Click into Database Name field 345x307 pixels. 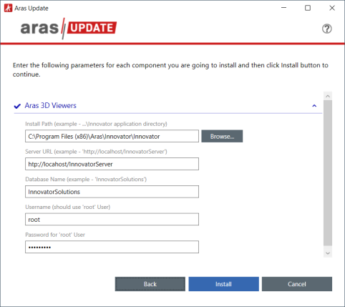tap(112, 192)
